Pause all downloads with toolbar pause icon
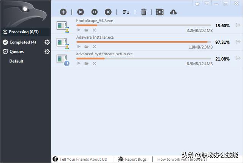 [95, 12]
